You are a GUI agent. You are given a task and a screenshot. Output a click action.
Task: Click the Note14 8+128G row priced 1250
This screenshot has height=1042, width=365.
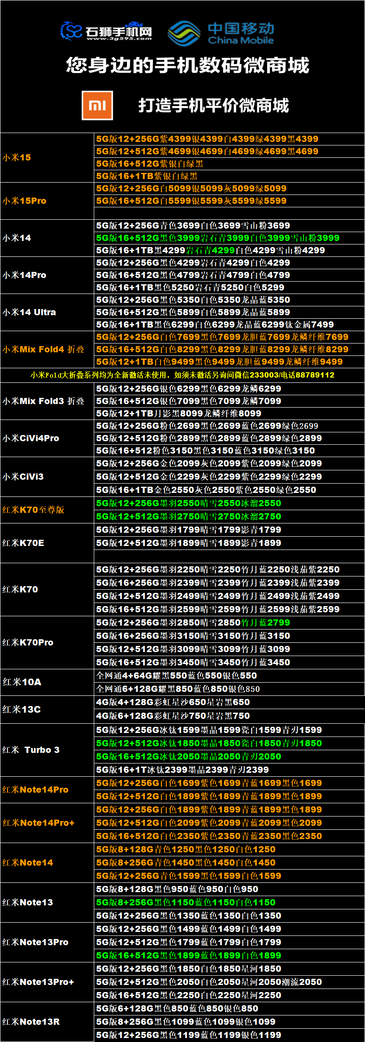coord(229,849)
